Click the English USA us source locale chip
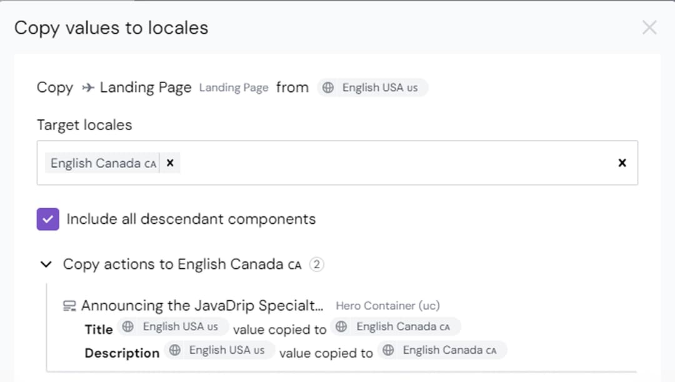The height and width of the screenshot is (382, 675). (x=372, y=88)
